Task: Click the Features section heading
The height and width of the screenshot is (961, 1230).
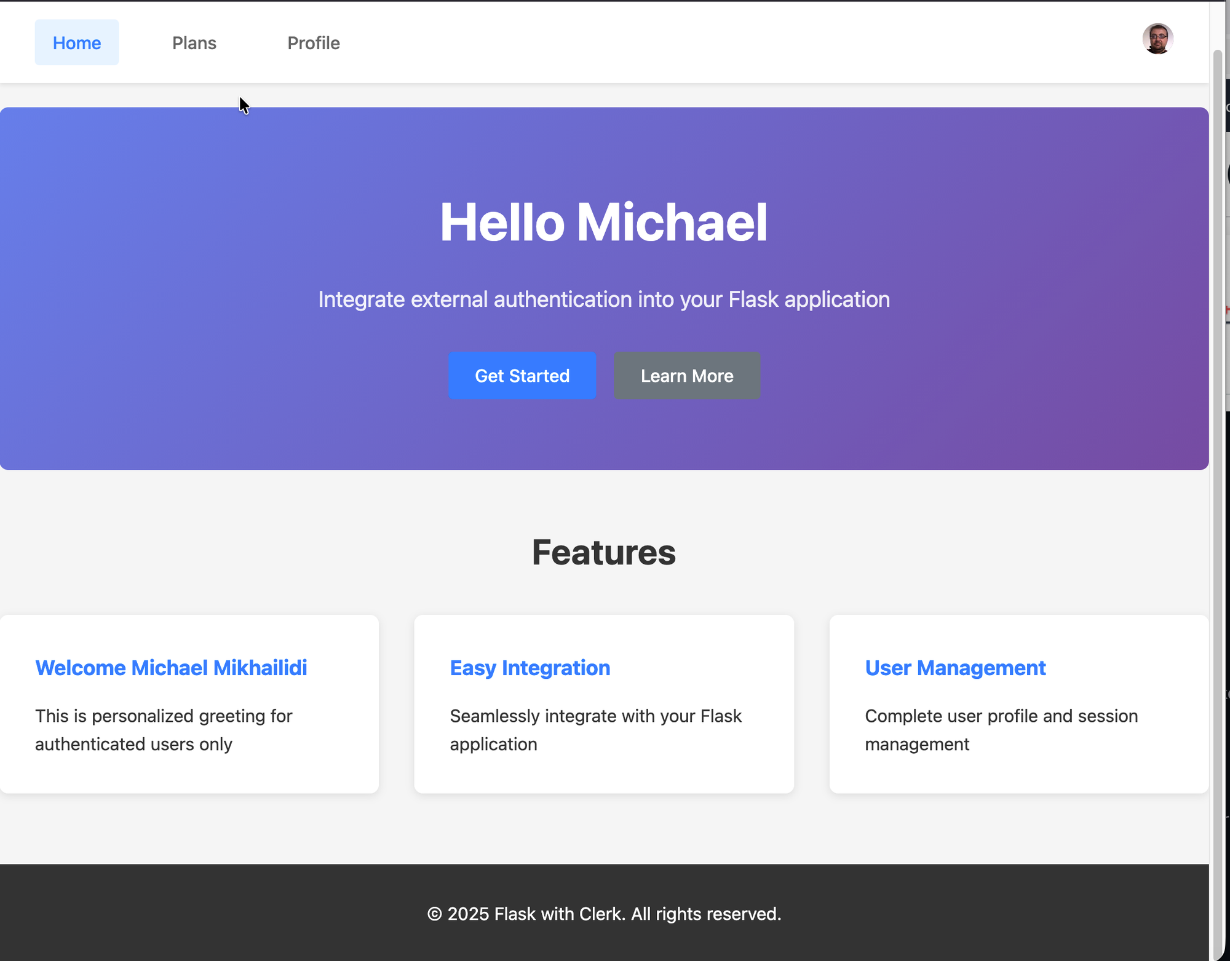Action: 603,552
